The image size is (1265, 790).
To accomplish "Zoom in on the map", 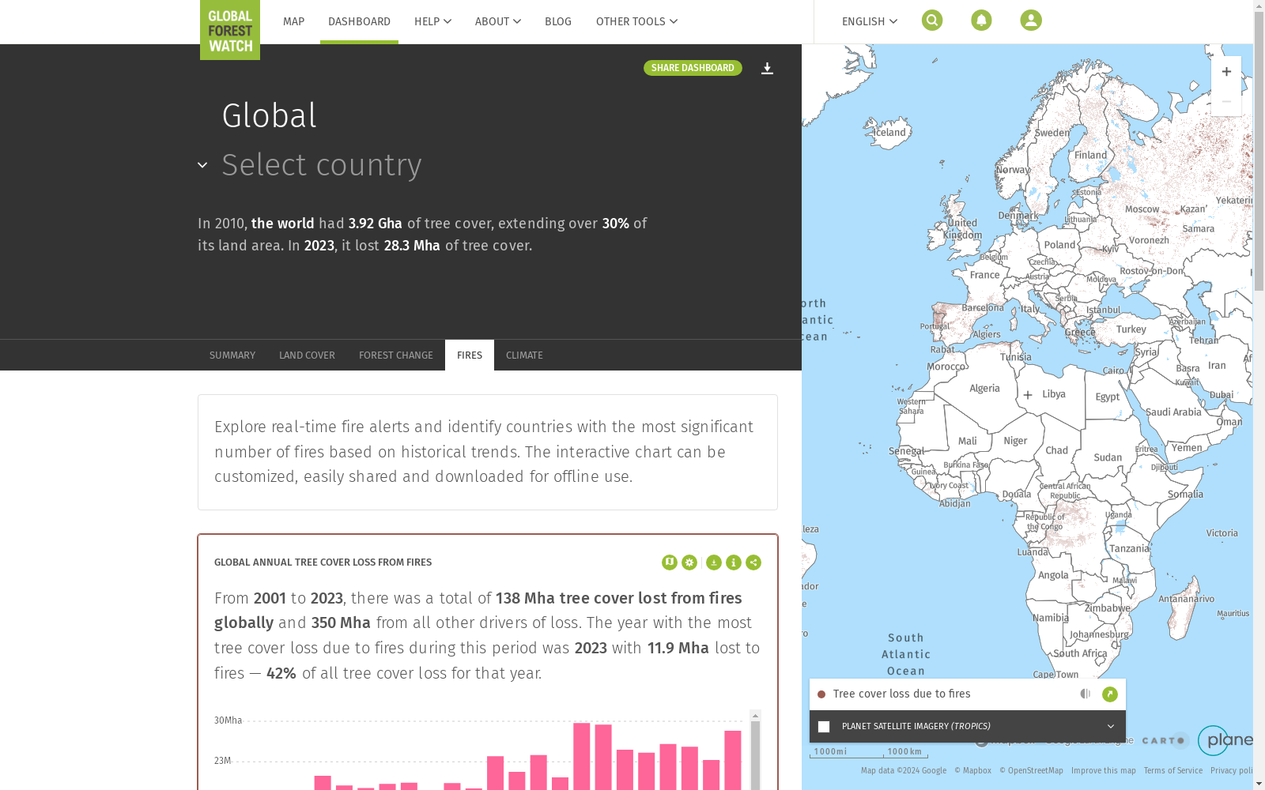I will pyautogui.click(x=1226, y=72).
